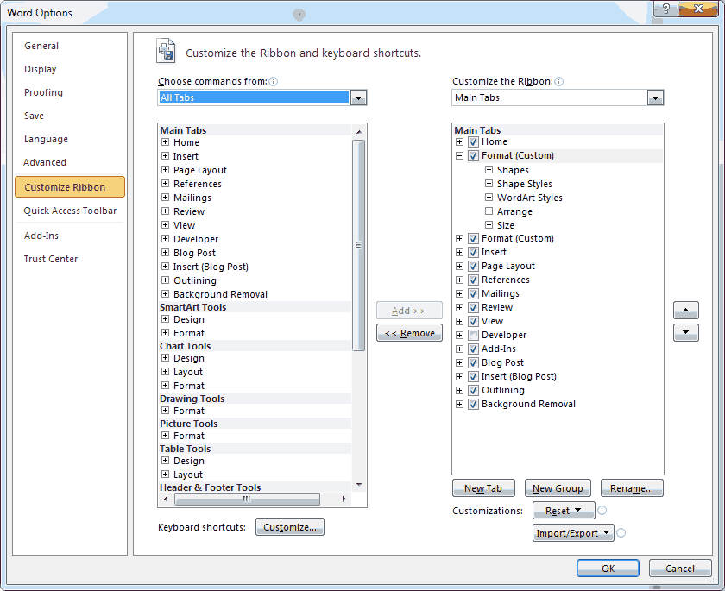725x591 pixels.
Task: Click the info icon beside Choose commands from
Action: point(274,82)
